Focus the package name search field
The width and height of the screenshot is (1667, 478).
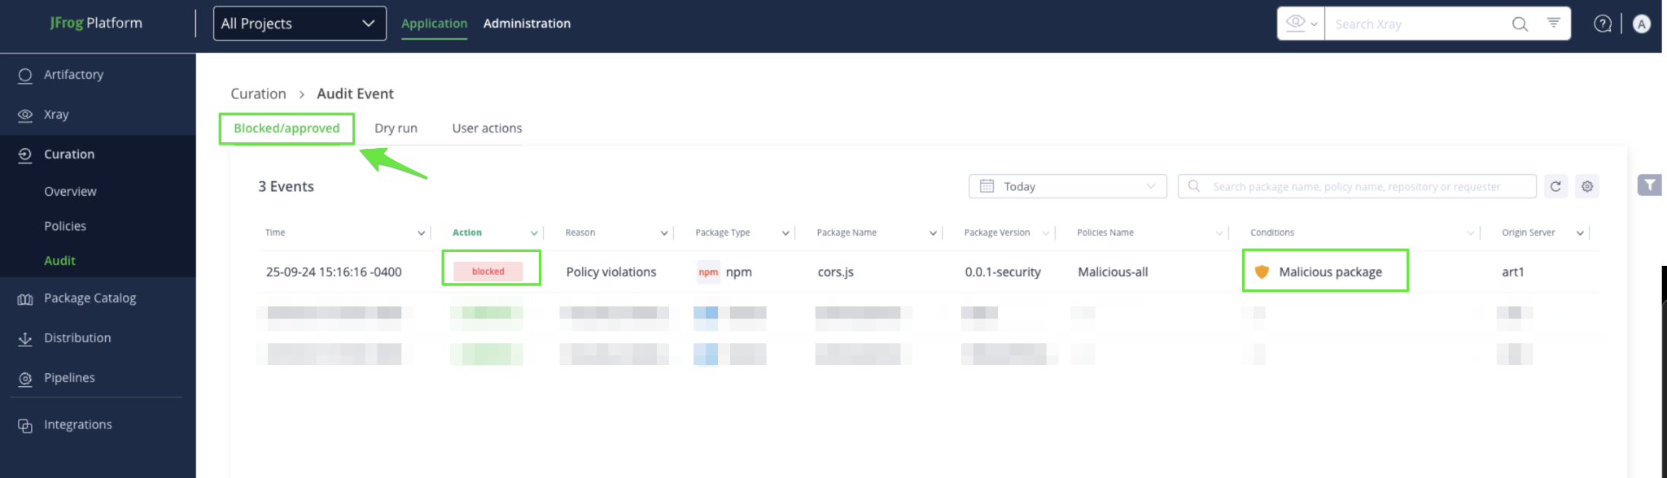click(1357, 186)
